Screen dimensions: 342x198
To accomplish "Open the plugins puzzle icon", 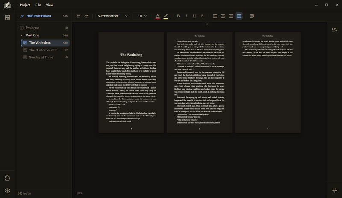I will [x=7, y=178].
